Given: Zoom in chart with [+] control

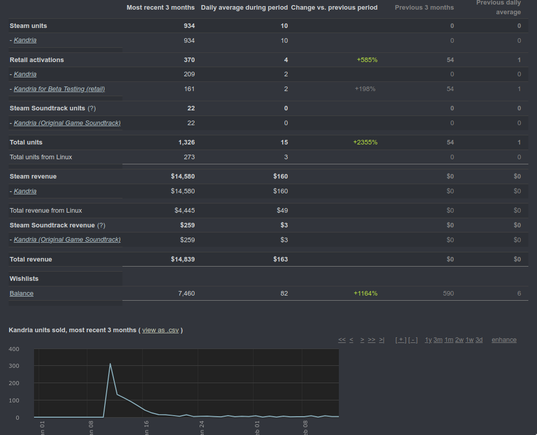Looking at the screenshot, I should tap(401, 340).
